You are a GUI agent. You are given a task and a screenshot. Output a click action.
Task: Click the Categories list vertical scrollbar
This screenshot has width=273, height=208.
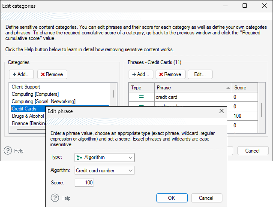(x=113, y=95)
